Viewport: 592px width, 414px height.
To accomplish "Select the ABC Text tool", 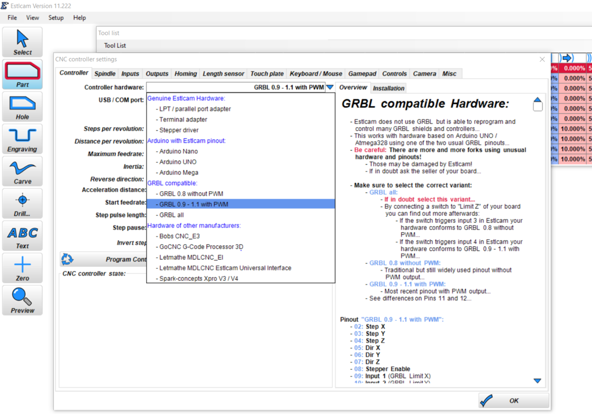I will tap(22, 236).
